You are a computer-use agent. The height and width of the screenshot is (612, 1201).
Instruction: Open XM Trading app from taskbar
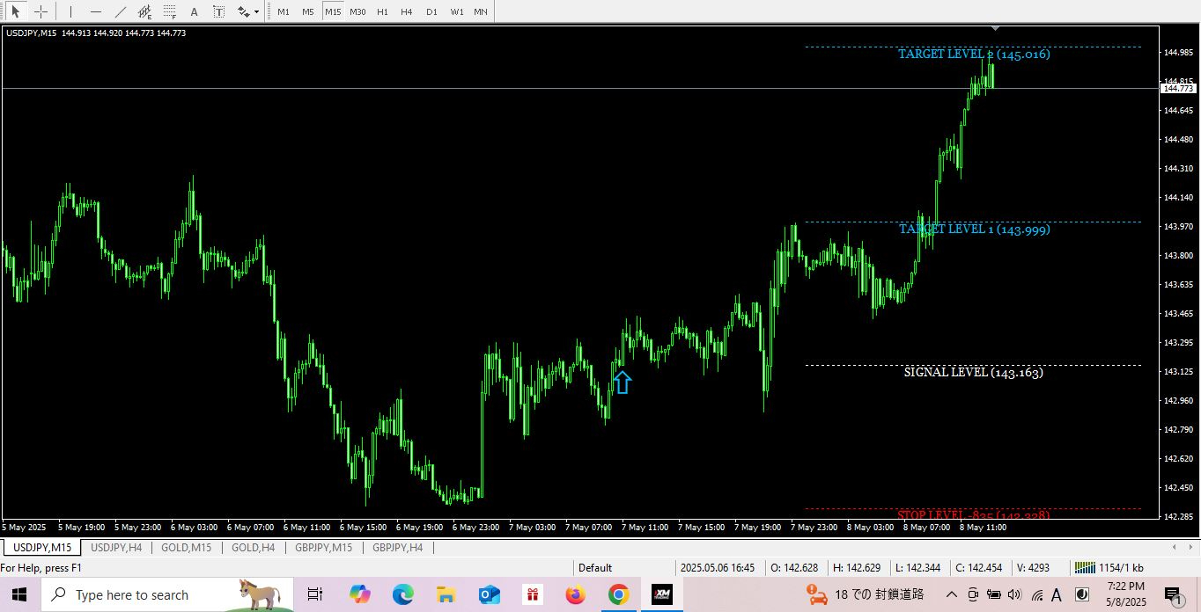(x=661, y=595)
